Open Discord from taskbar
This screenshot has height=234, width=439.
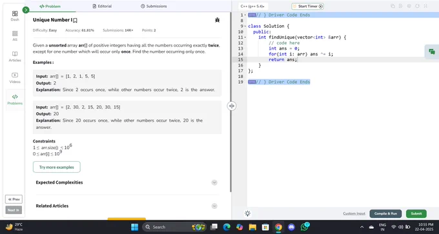coord(291,227)
